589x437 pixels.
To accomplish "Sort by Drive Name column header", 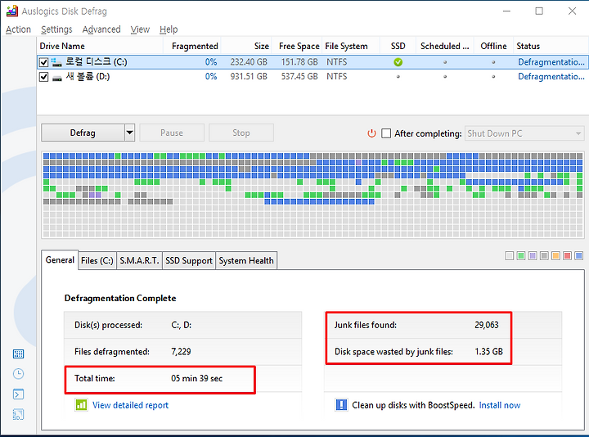I will point(100,46).
